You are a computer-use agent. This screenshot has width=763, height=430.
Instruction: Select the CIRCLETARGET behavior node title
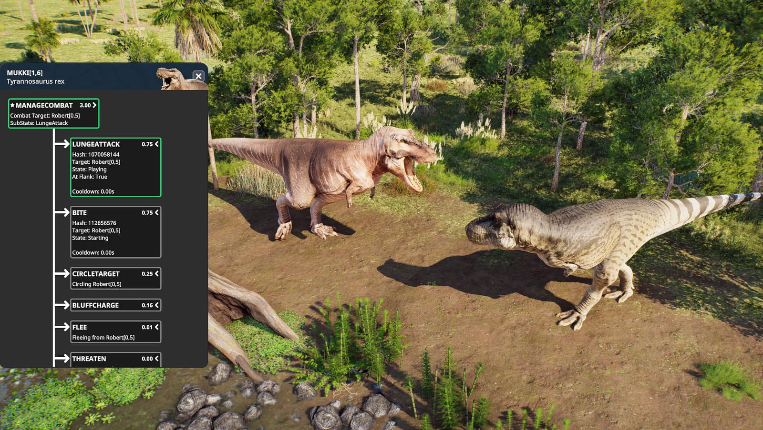pos(96,274)
